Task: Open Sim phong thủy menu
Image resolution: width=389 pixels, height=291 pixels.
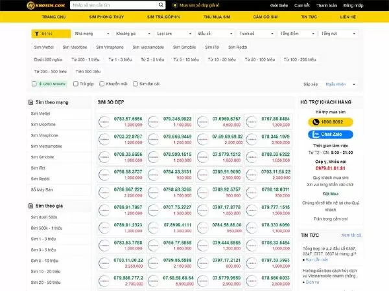Action: coord(106,17)
